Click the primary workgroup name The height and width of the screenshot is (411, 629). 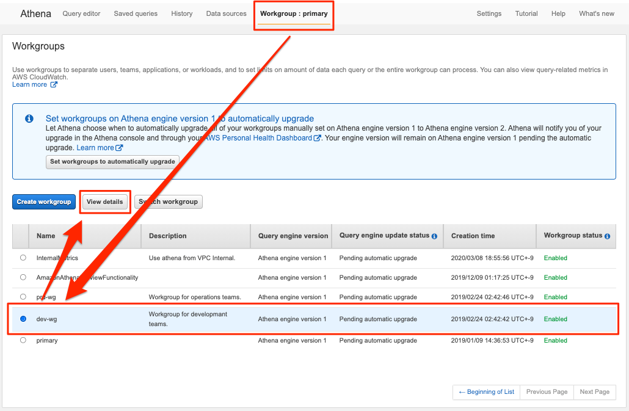(x=47, y=340)
